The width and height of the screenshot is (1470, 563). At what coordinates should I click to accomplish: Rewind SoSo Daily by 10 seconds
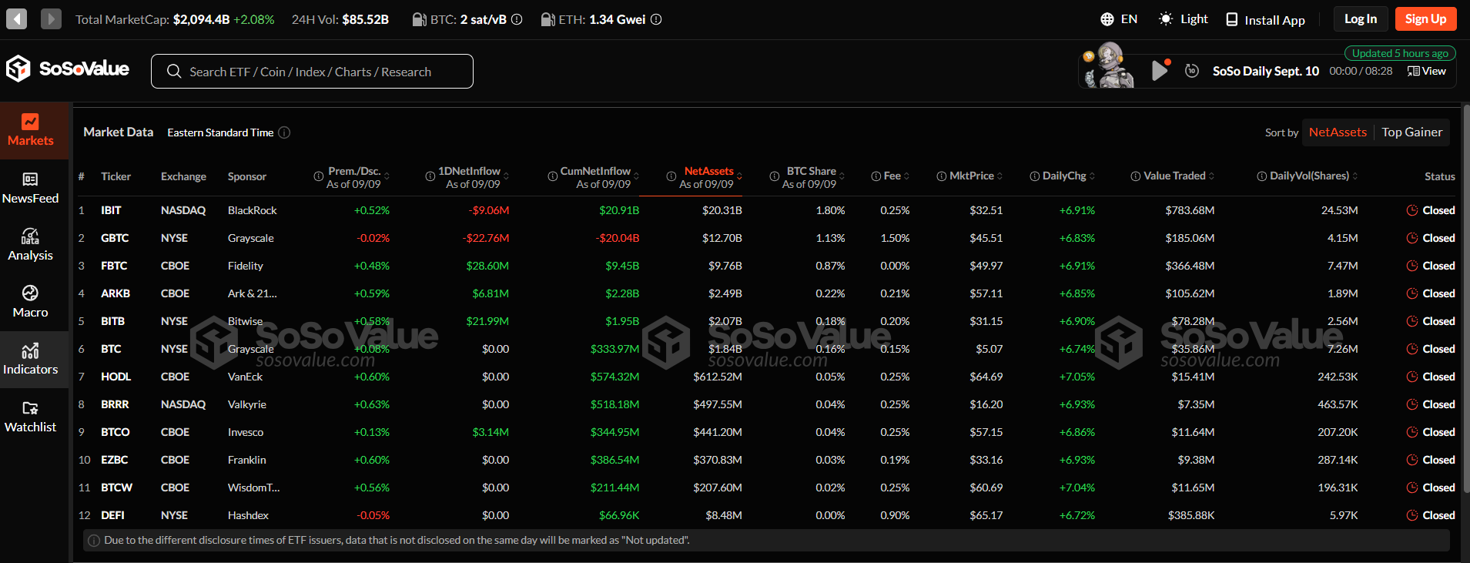click(x=1191, y=71)
